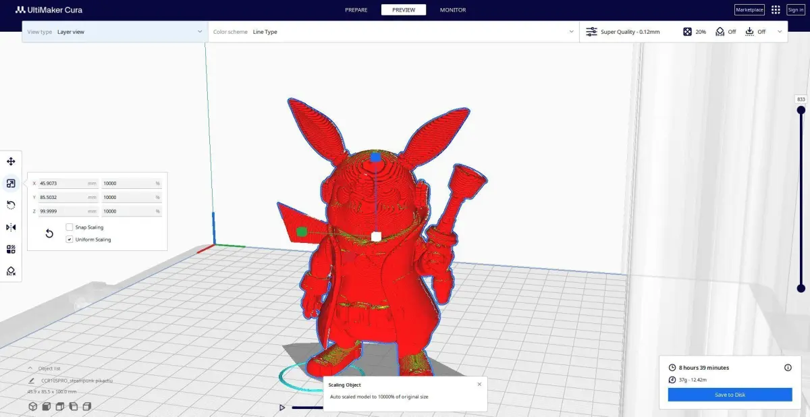Viewport: 810px width, 417px height.
Task: Click the filament spool icon beside 37g
Action: click(x=672, y=380)
